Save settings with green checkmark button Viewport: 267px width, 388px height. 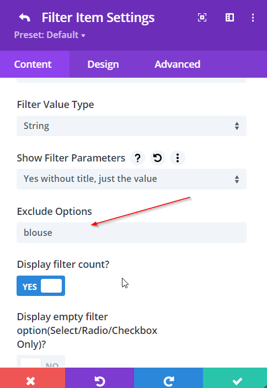coord(235,378)
